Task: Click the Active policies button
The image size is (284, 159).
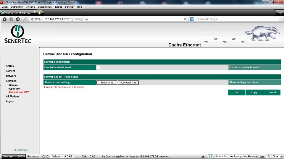Action: tap(128, 82)
